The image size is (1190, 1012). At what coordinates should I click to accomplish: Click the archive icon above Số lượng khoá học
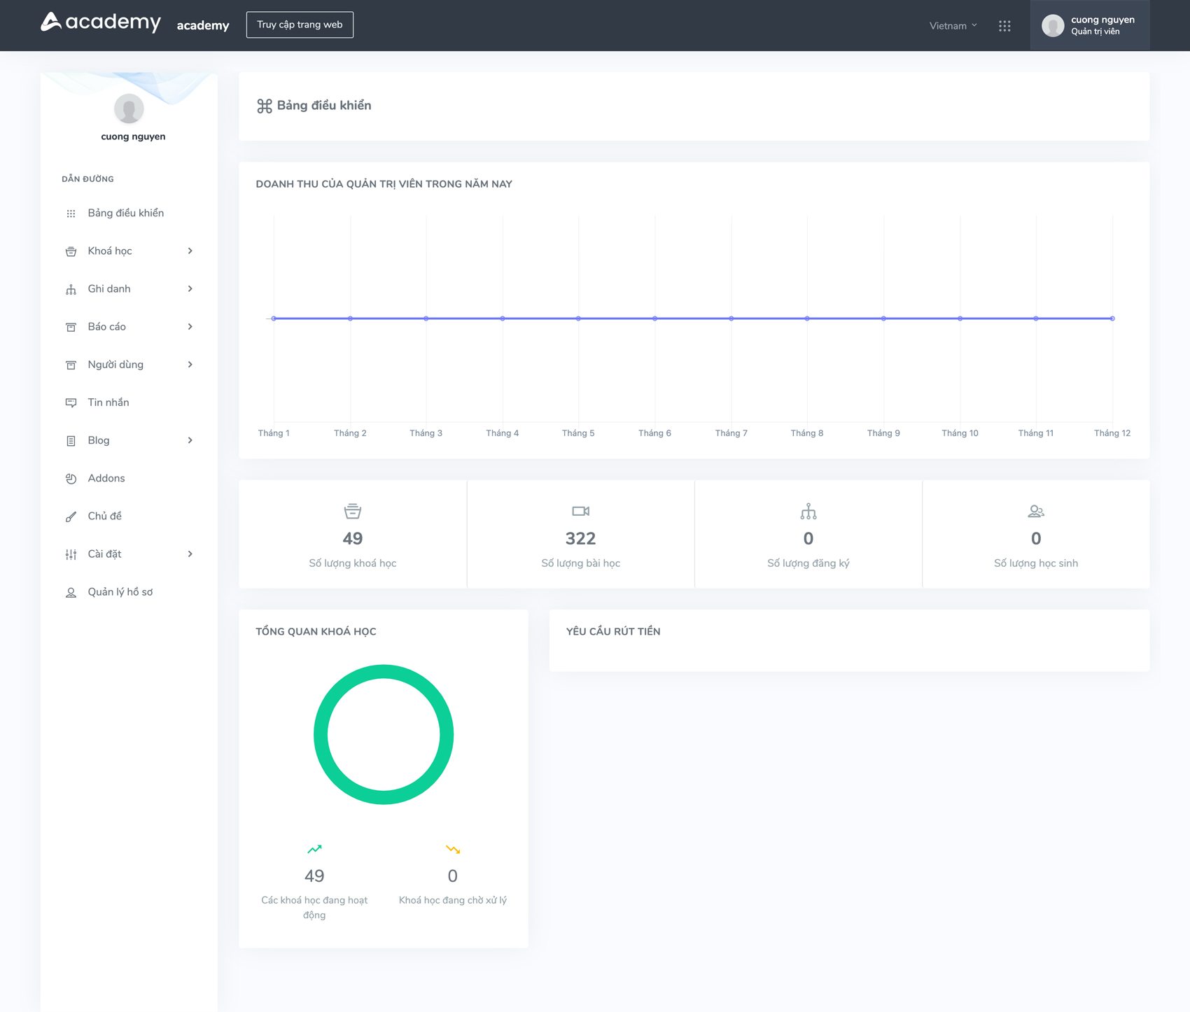[x=353, y=511]
